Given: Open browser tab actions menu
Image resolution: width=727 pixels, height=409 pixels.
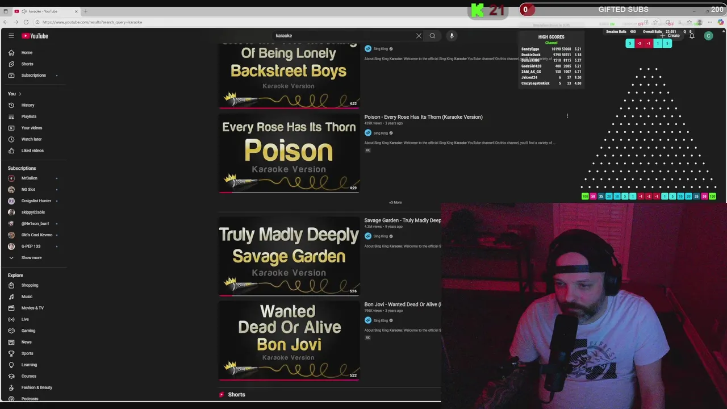Looking at the screenshot, I should point(6,11).
